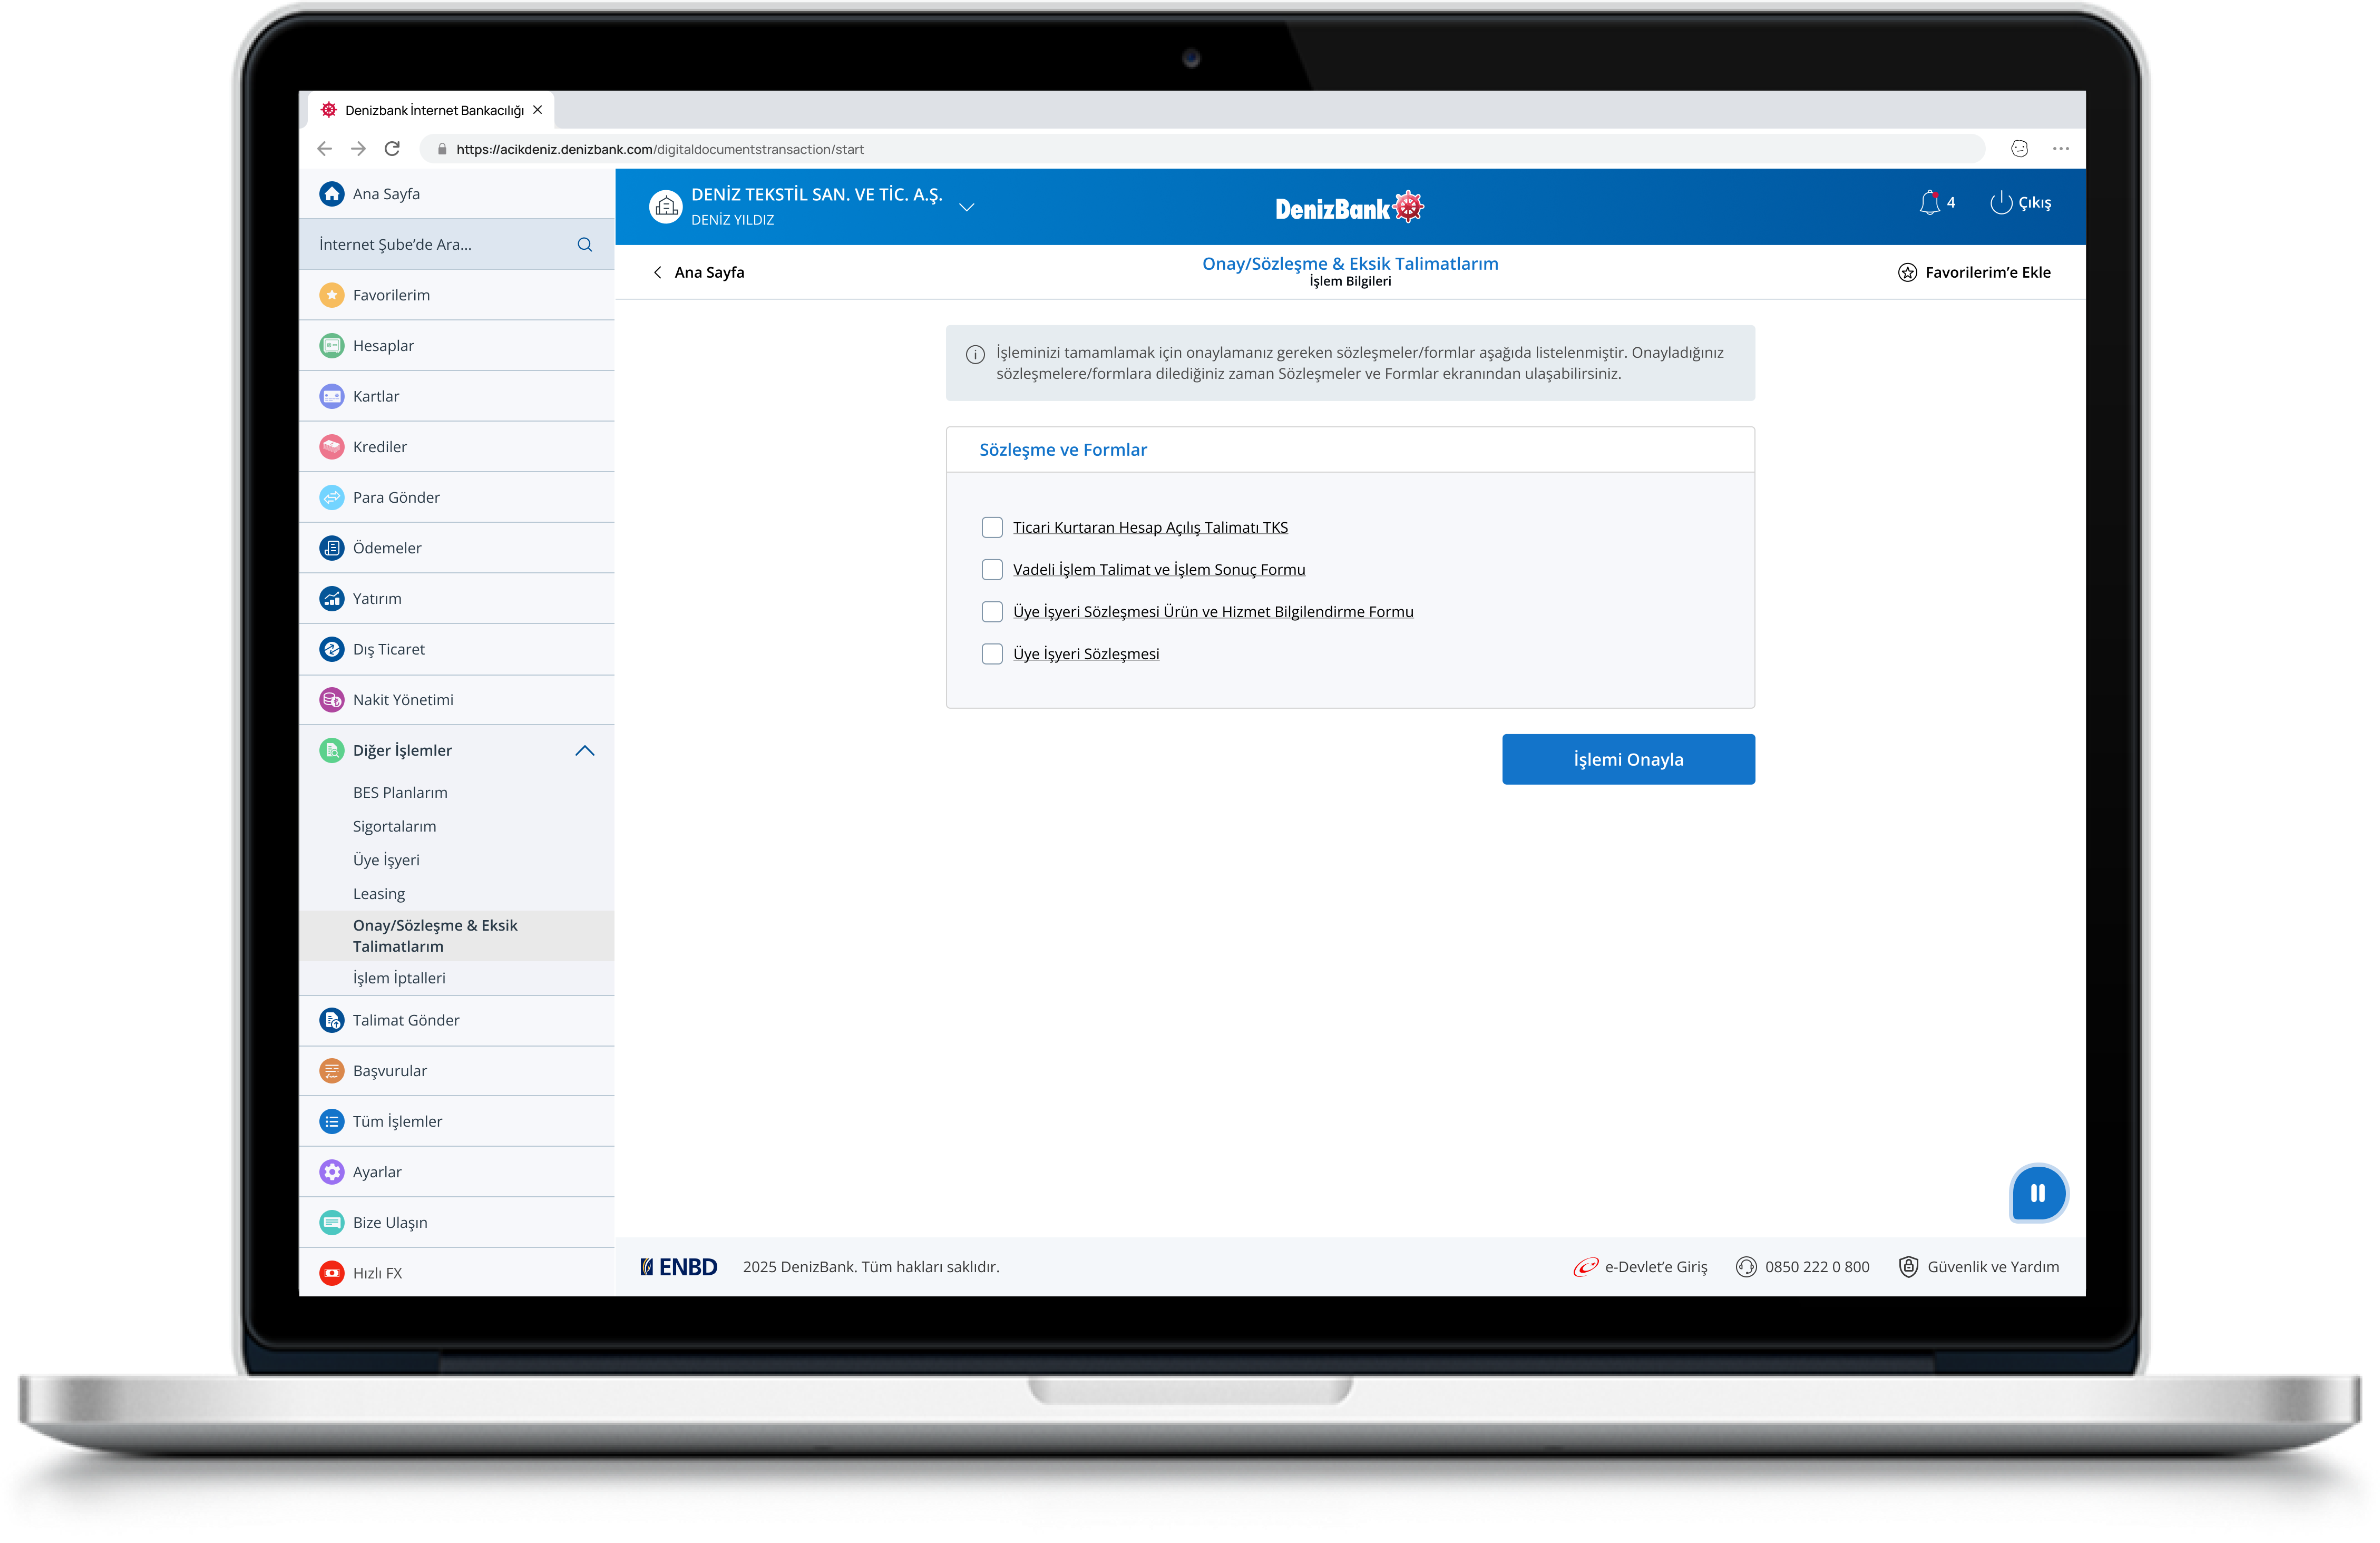This screenshot has height=1543, width=2380.
Task: Click the search magnifier icon in sidebar
Action: [x=584, y=245]
